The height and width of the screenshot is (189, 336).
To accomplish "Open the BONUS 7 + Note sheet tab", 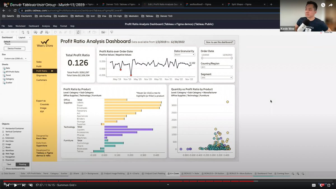I will coord(190,174).
